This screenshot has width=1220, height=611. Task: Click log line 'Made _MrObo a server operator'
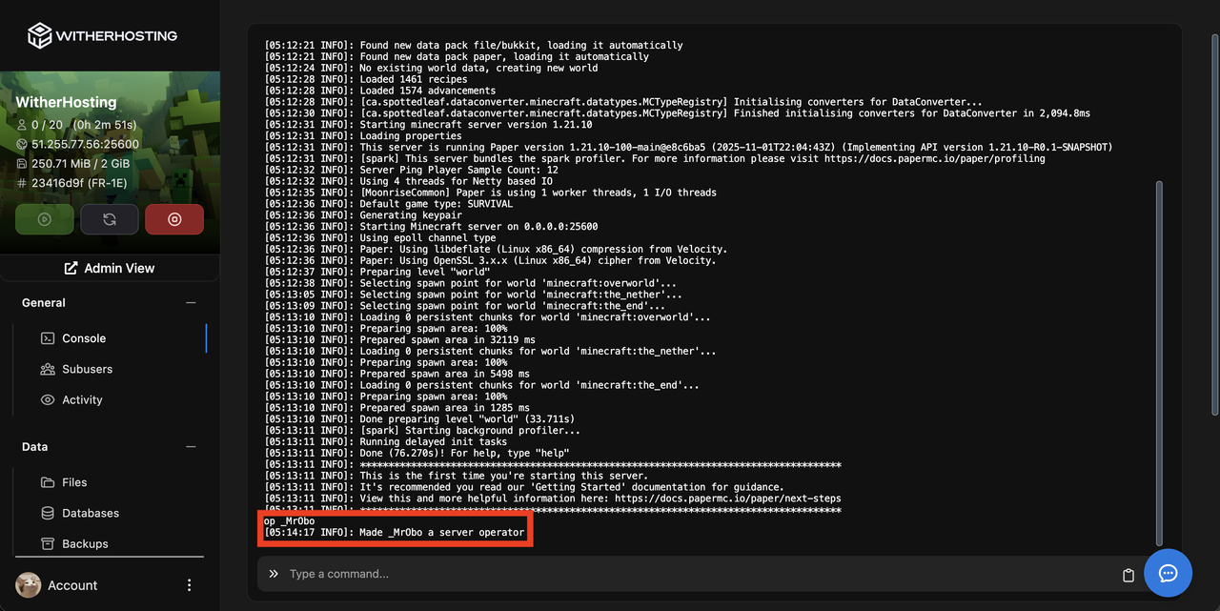click(x=395, y=532)
